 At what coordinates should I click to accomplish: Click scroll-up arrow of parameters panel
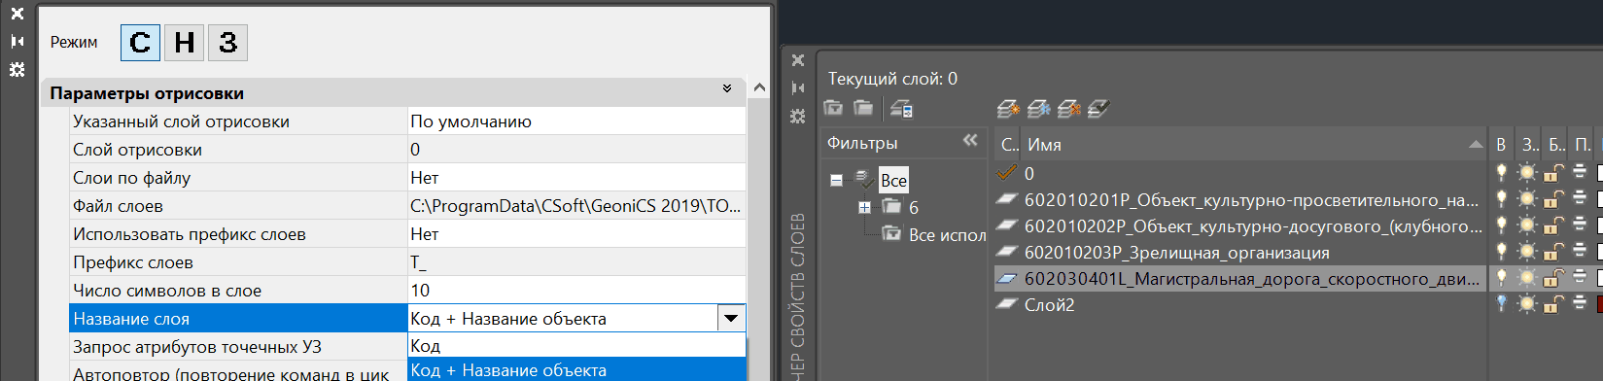(x=759, y=87)
